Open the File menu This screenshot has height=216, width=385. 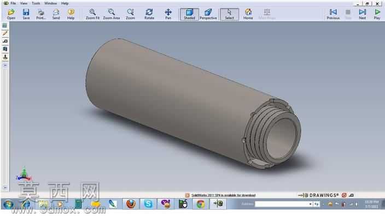pyautogui.click(x=13, y=3)
